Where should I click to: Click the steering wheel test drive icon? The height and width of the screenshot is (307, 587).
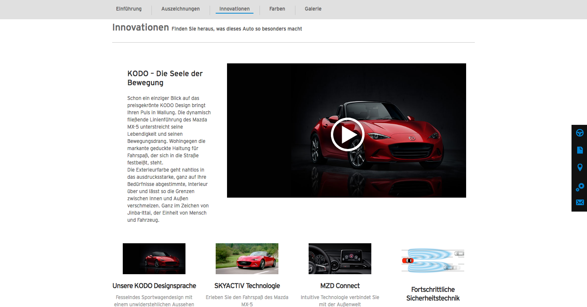pos(580,133)
